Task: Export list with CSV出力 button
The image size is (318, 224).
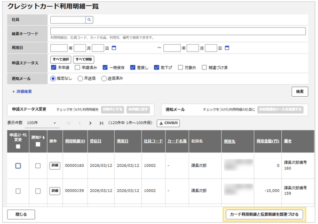Action: [168, 123]
